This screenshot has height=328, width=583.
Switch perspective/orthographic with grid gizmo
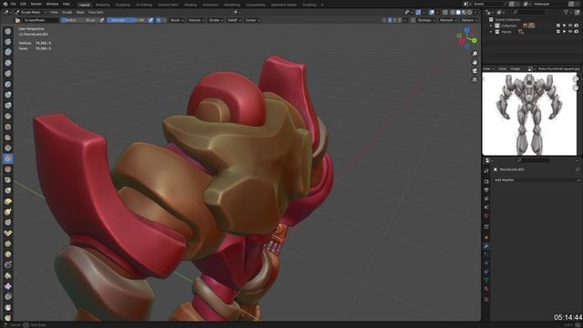point(475,79)
